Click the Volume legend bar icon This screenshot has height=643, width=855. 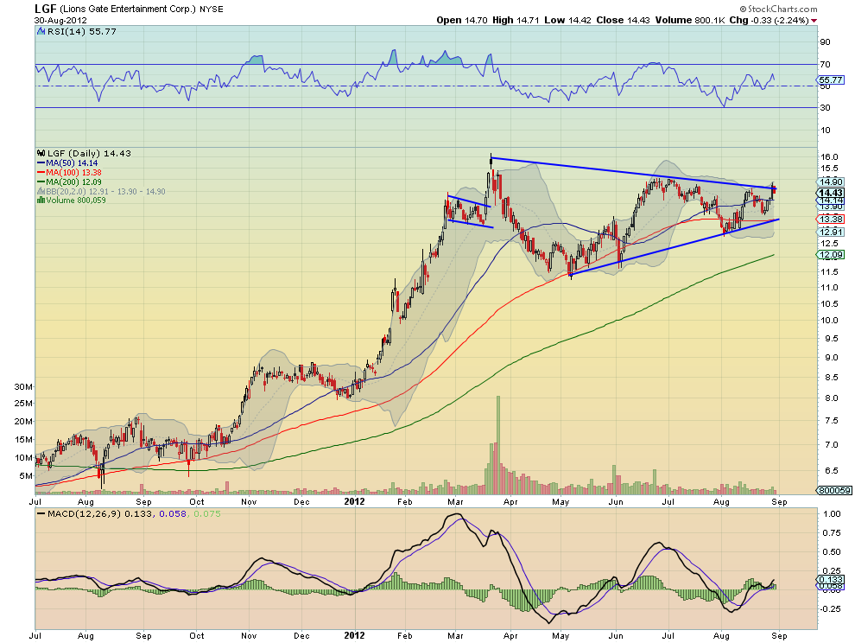pyautogui.click(x=39, y=200)
